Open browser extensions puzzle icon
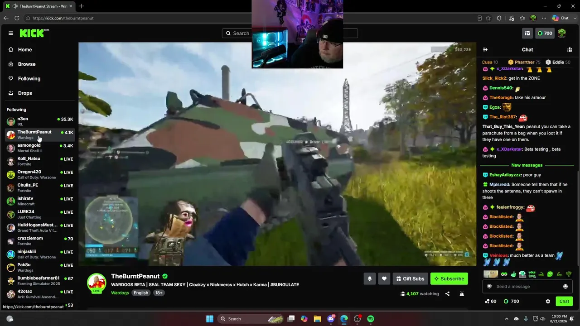Screen dimensions: 580x326 (x=499, y=18)
